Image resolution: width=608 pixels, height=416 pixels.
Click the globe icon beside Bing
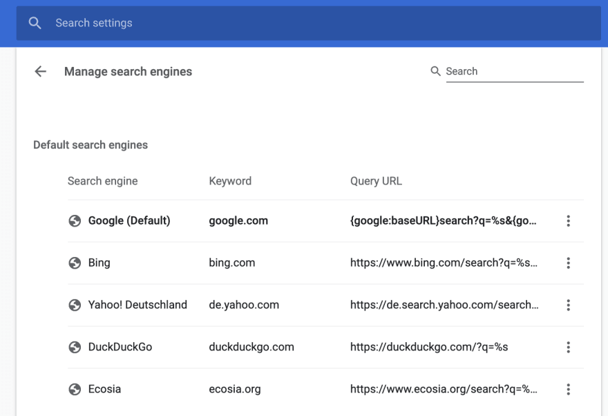(75, 263)
